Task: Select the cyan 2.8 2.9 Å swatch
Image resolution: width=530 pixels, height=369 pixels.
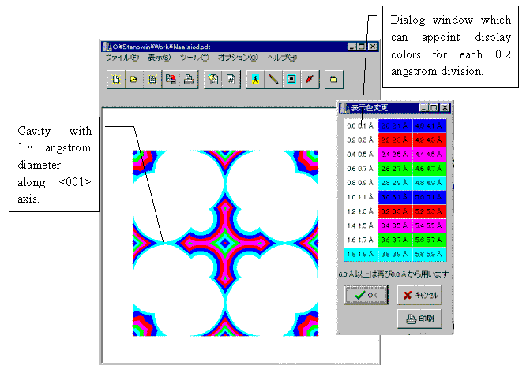Action: coord(395,183)
